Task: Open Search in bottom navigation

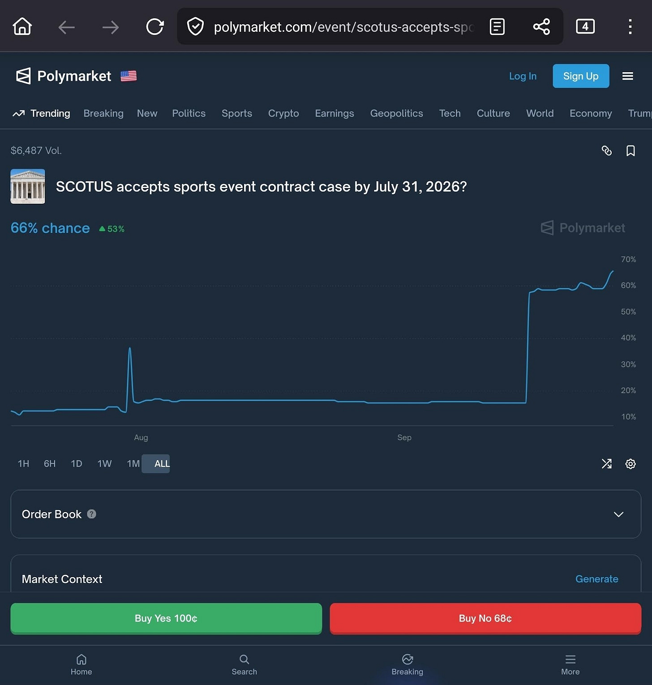Action: [244, 665]
